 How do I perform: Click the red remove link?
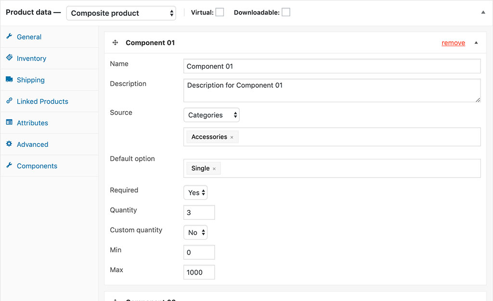click(x=453, y=43)
